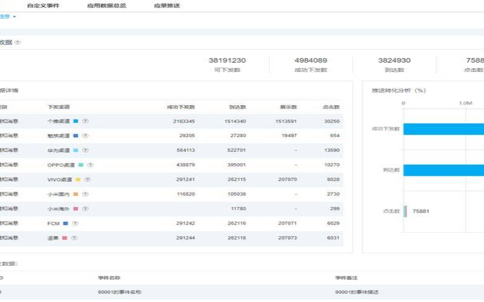Screen dimensions: 484x302
Task: Click the cell showing 438879
Action: coord(186,165)
